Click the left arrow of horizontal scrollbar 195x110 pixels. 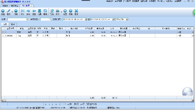coord(2,100)
